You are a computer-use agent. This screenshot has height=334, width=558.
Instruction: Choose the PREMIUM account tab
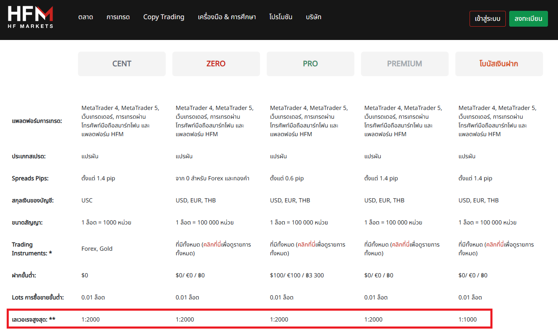tap(404, 64)
